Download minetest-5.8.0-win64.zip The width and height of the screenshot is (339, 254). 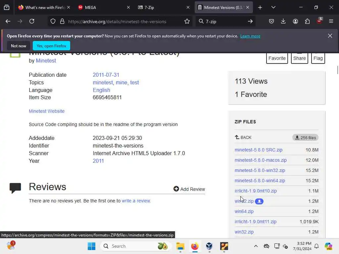point(260,181)
